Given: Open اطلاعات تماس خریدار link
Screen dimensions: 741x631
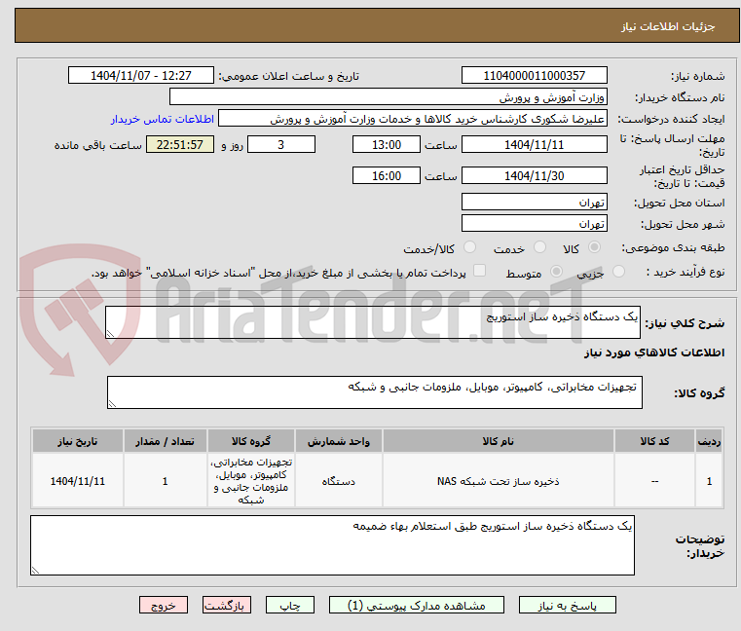Looking at the screenshot, I should click(162, 119).
